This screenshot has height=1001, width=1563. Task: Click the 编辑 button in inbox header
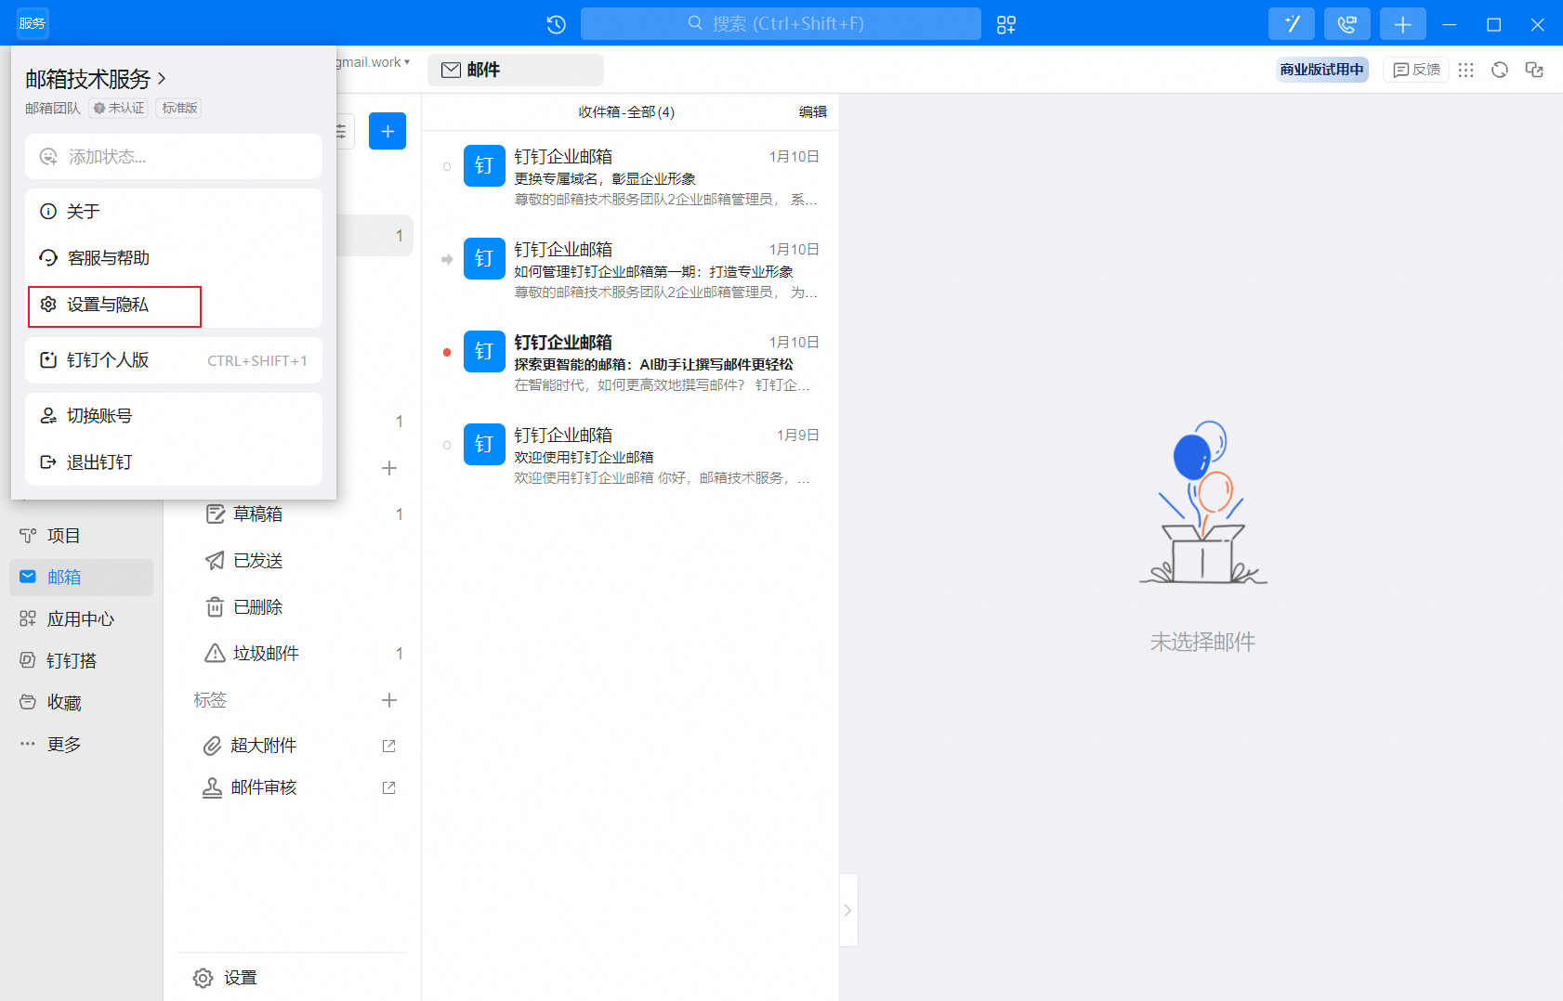point(812,111)
